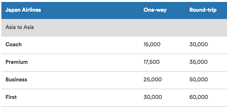Select the Premium row label
This screenshot has width=227, height=107.
pyautogui.click(x=17, y=62)
